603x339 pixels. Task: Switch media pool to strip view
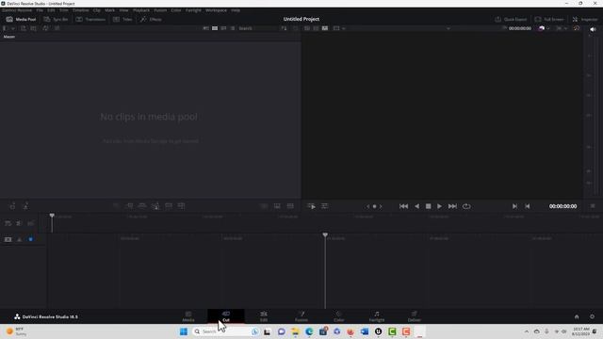point(224,28)
